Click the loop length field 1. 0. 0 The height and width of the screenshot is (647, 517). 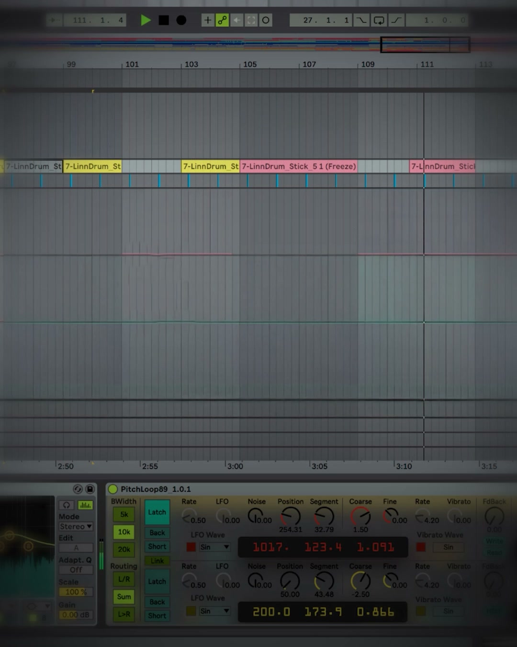(x=437, y=20)
